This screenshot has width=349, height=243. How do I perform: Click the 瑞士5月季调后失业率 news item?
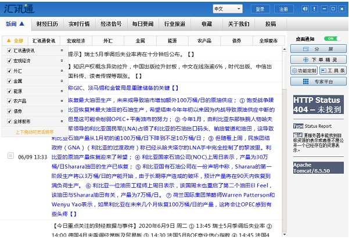[131, 54]
